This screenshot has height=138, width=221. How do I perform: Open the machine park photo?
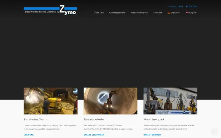[x=171, y=101]
